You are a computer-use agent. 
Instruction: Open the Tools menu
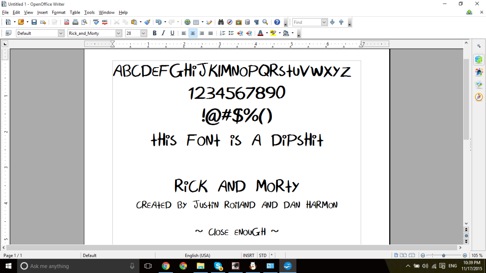[90, 13]
